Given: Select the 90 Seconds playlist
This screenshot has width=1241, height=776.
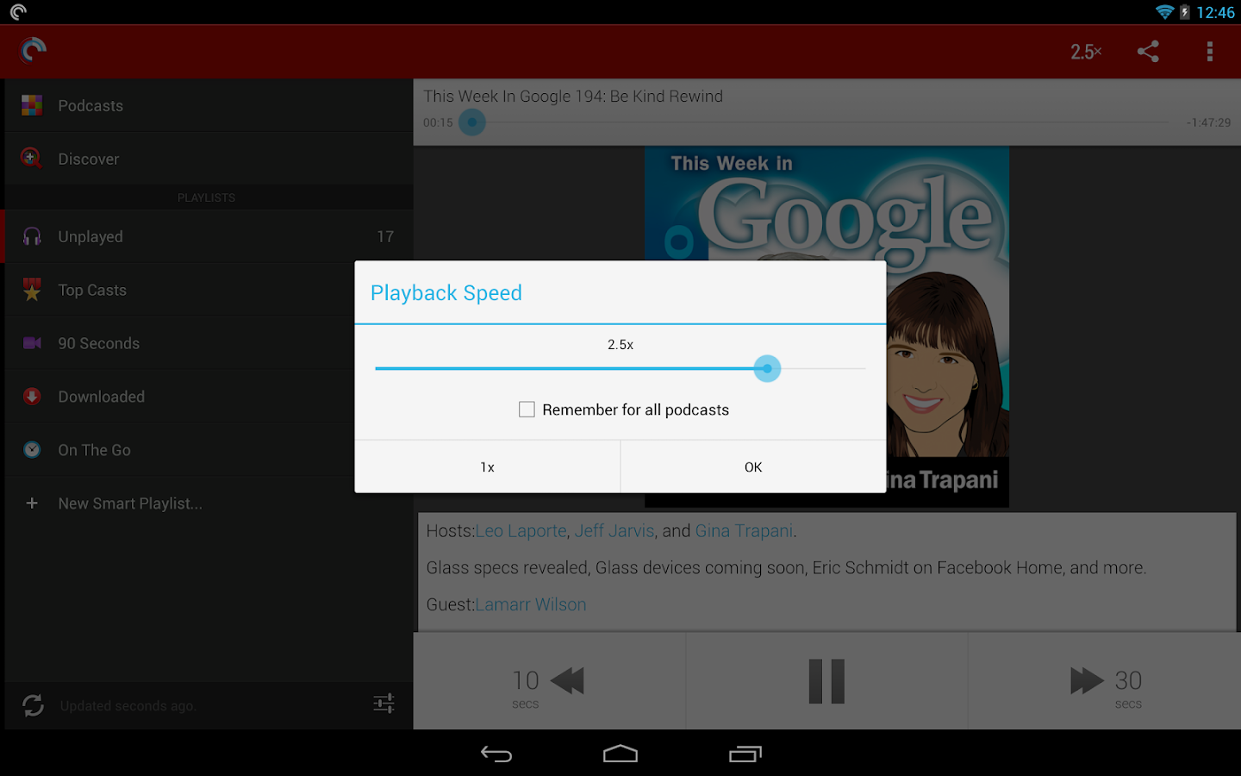Looking at the screenshot, I should pyautogui.click(x=209, y=343).
